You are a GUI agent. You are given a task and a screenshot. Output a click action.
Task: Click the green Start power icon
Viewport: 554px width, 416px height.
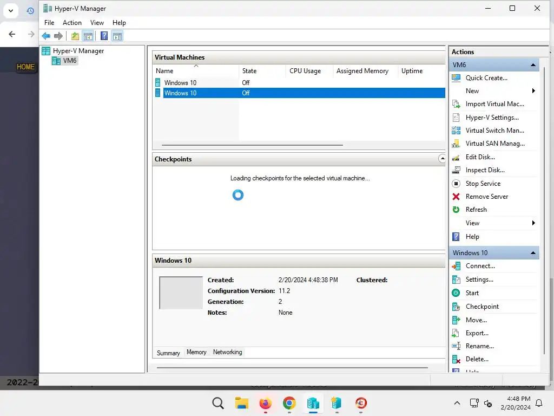(x=456, y=293)
